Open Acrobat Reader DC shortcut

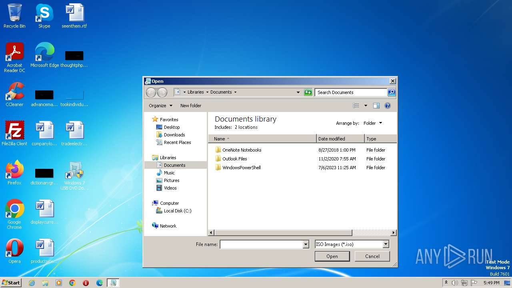(14, 58)
